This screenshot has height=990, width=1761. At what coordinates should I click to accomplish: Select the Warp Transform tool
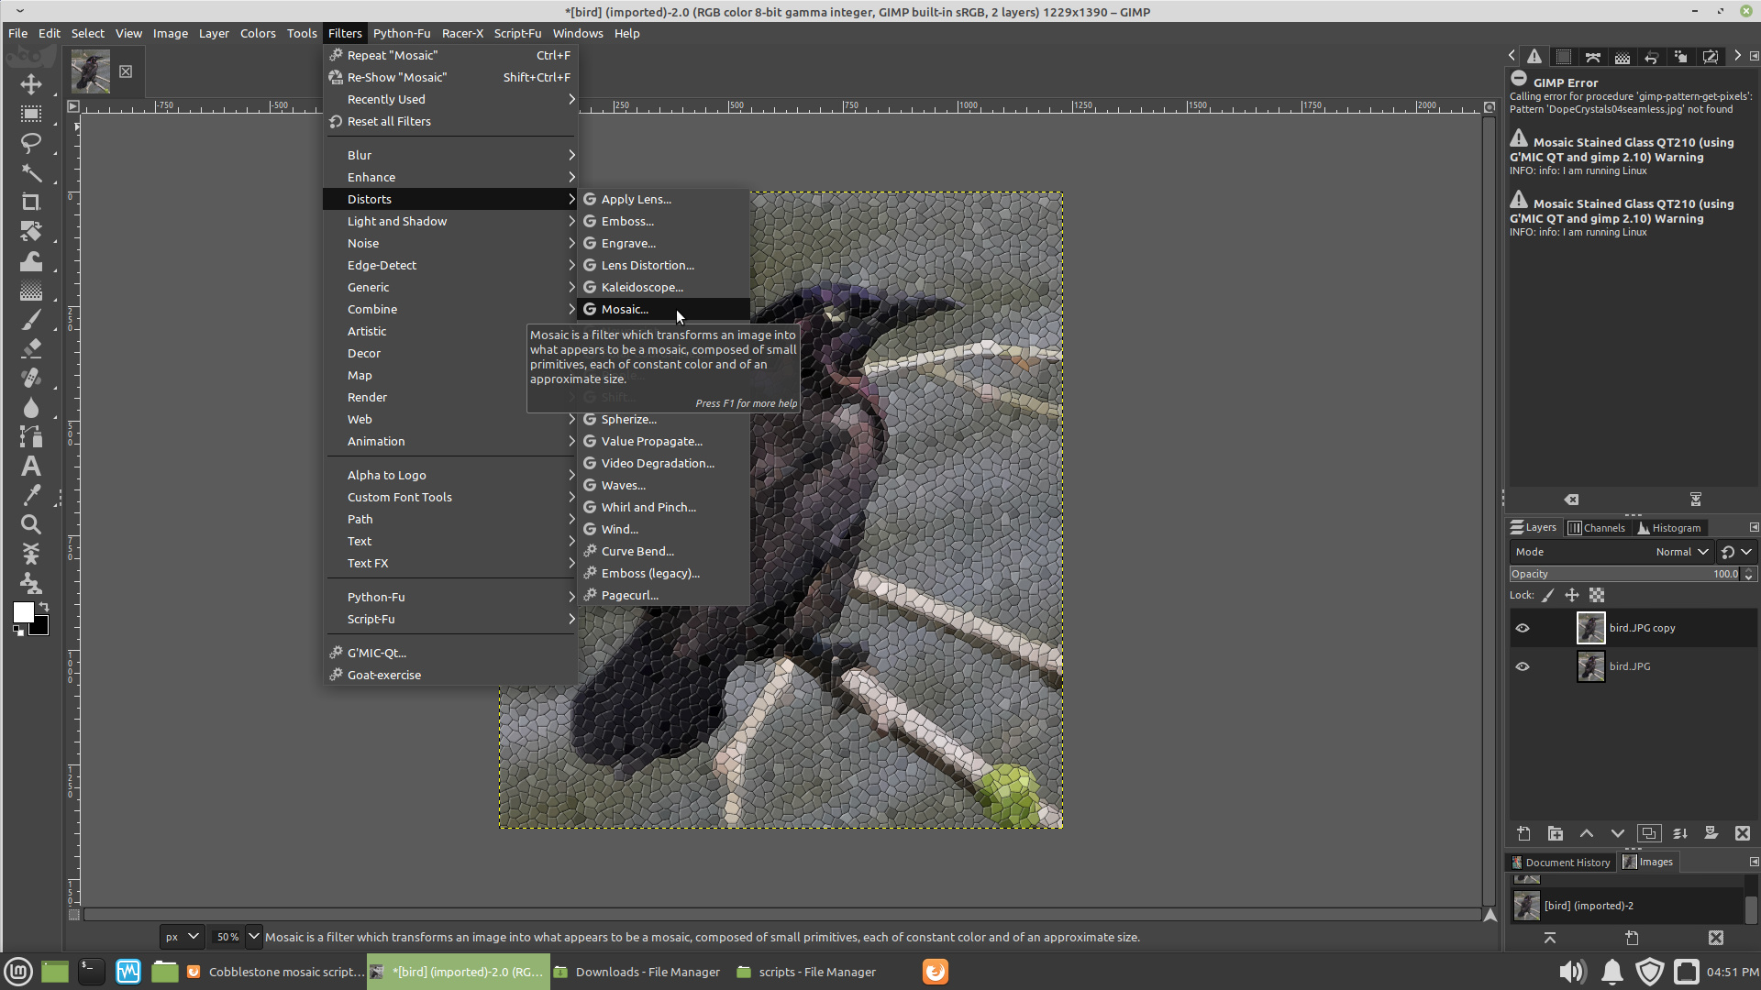[x=31, y=261]
